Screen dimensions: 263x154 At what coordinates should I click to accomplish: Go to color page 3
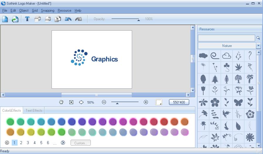click(x=28, y=143)
